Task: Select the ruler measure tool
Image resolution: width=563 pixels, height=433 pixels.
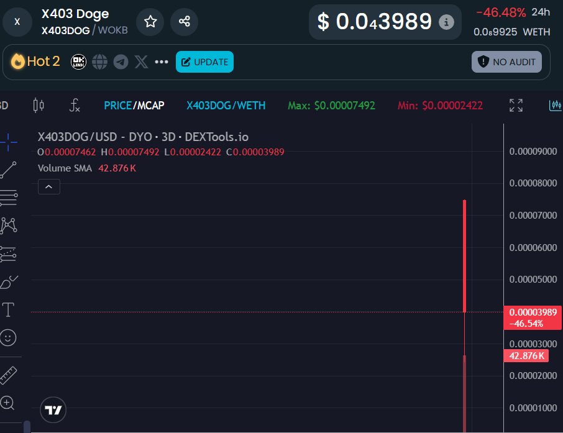Action: click(8, 376)
